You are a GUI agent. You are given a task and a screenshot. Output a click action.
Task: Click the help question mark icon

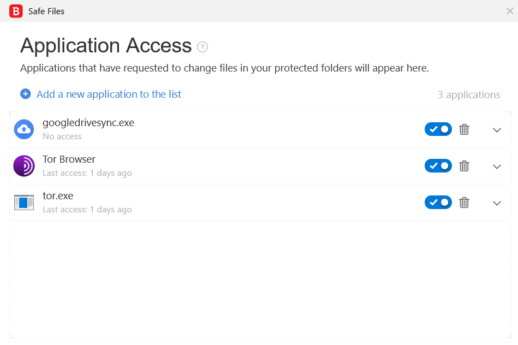pyautogui.click(x=203, y=47)
